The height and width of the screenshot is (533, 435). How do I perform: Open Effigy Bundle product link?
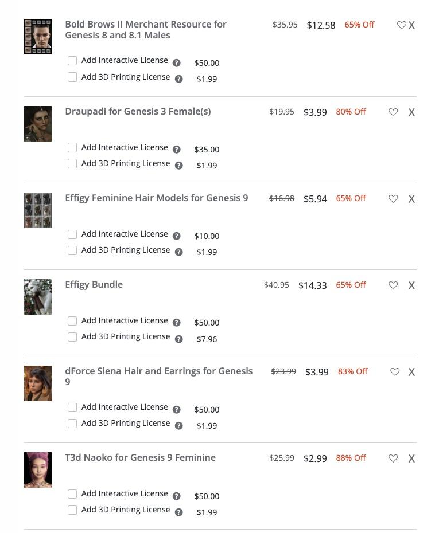click(94, 285)
